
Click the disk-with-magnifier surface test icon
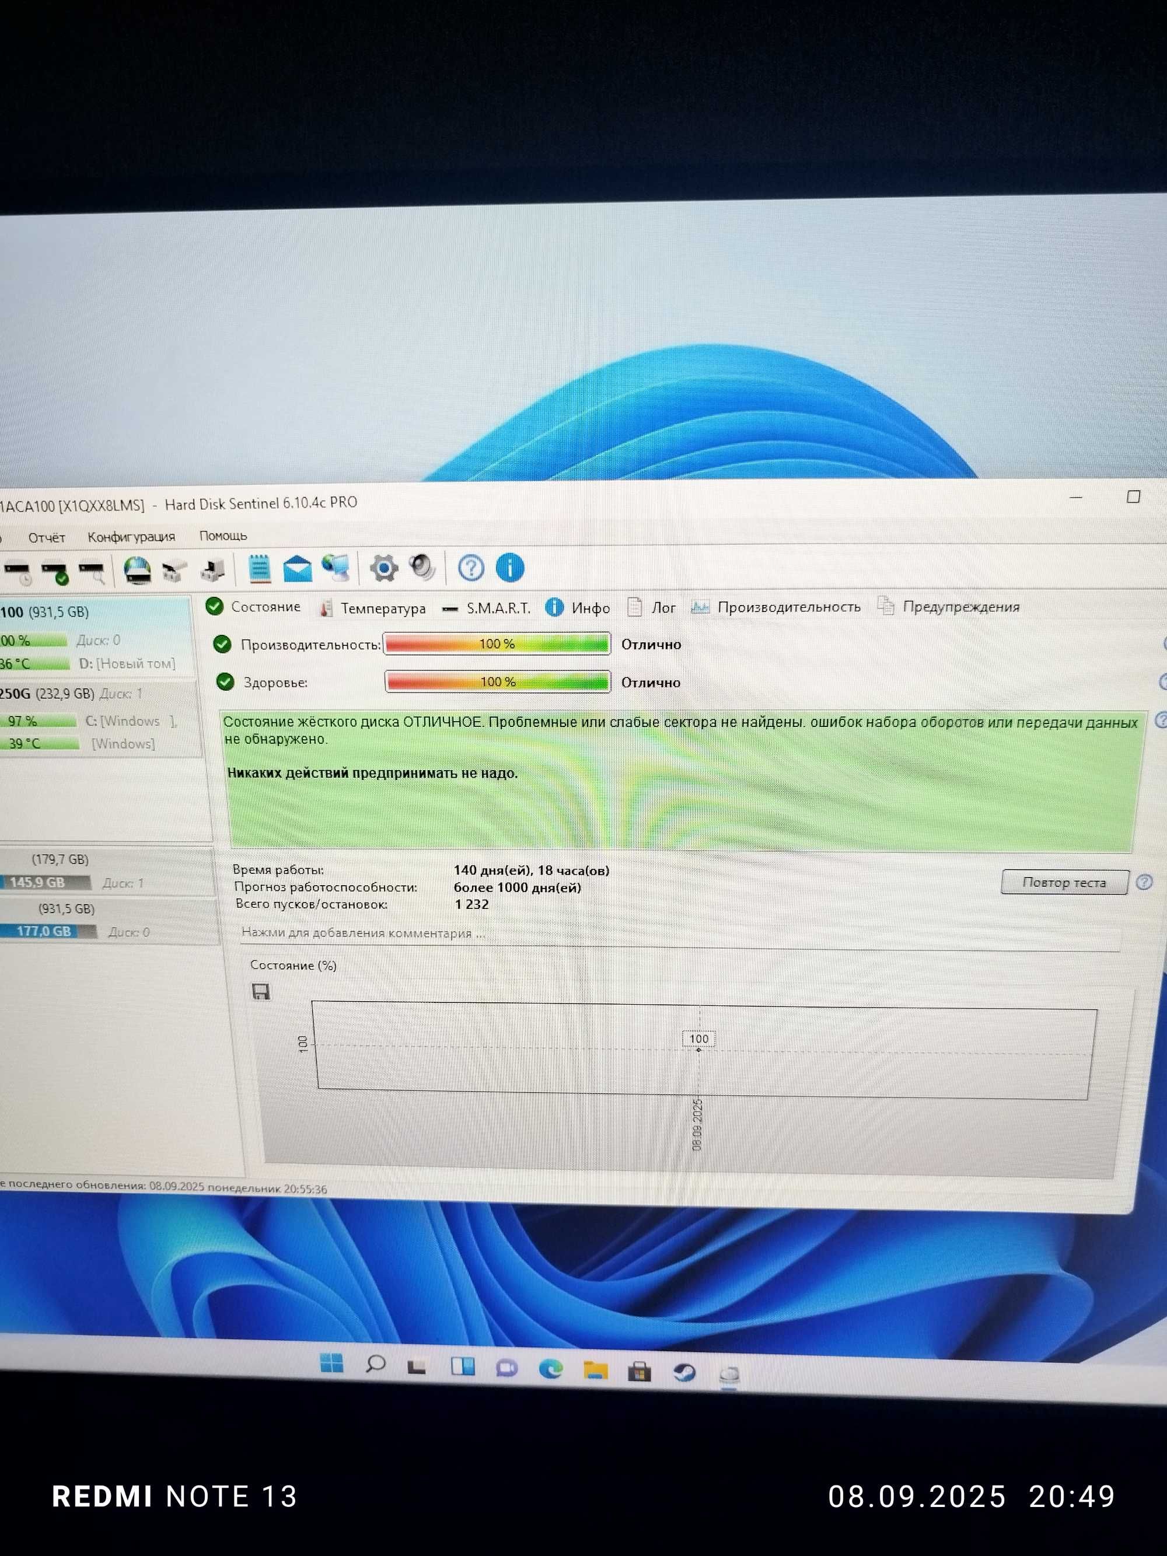(92, 572)
